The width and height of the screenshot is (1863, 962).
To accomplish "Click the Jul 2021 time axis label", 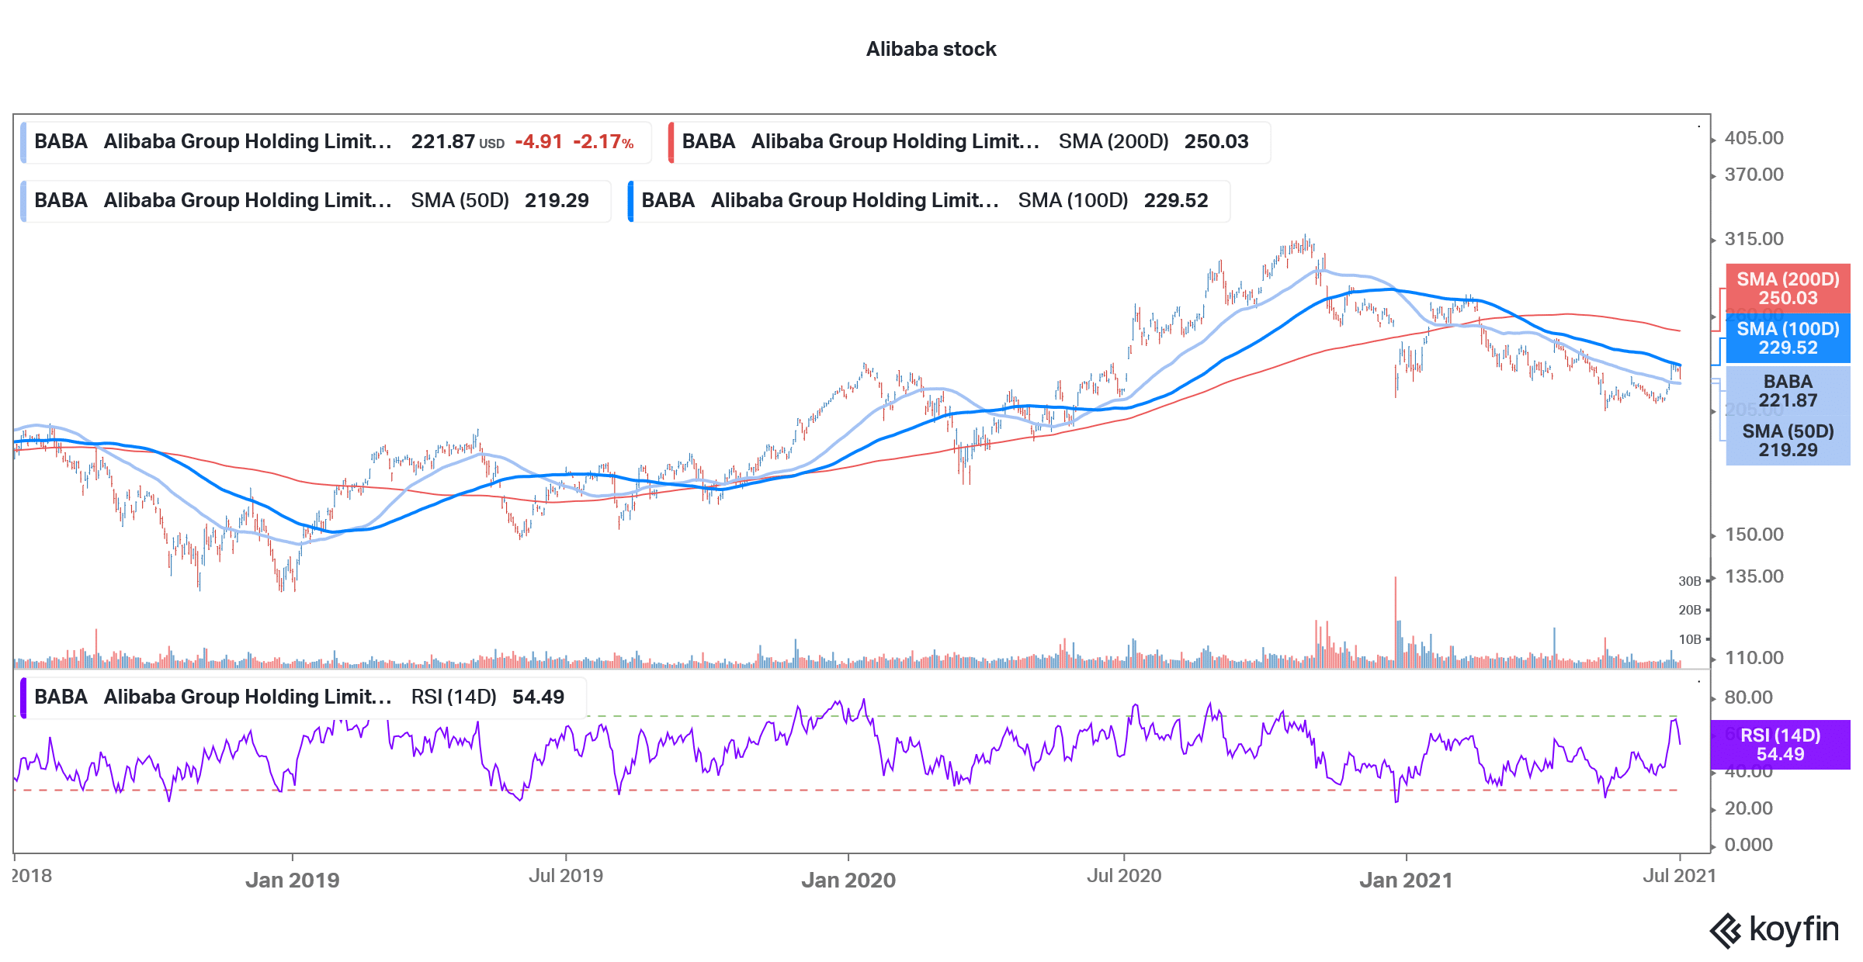I will click(x=1680, y=876).
